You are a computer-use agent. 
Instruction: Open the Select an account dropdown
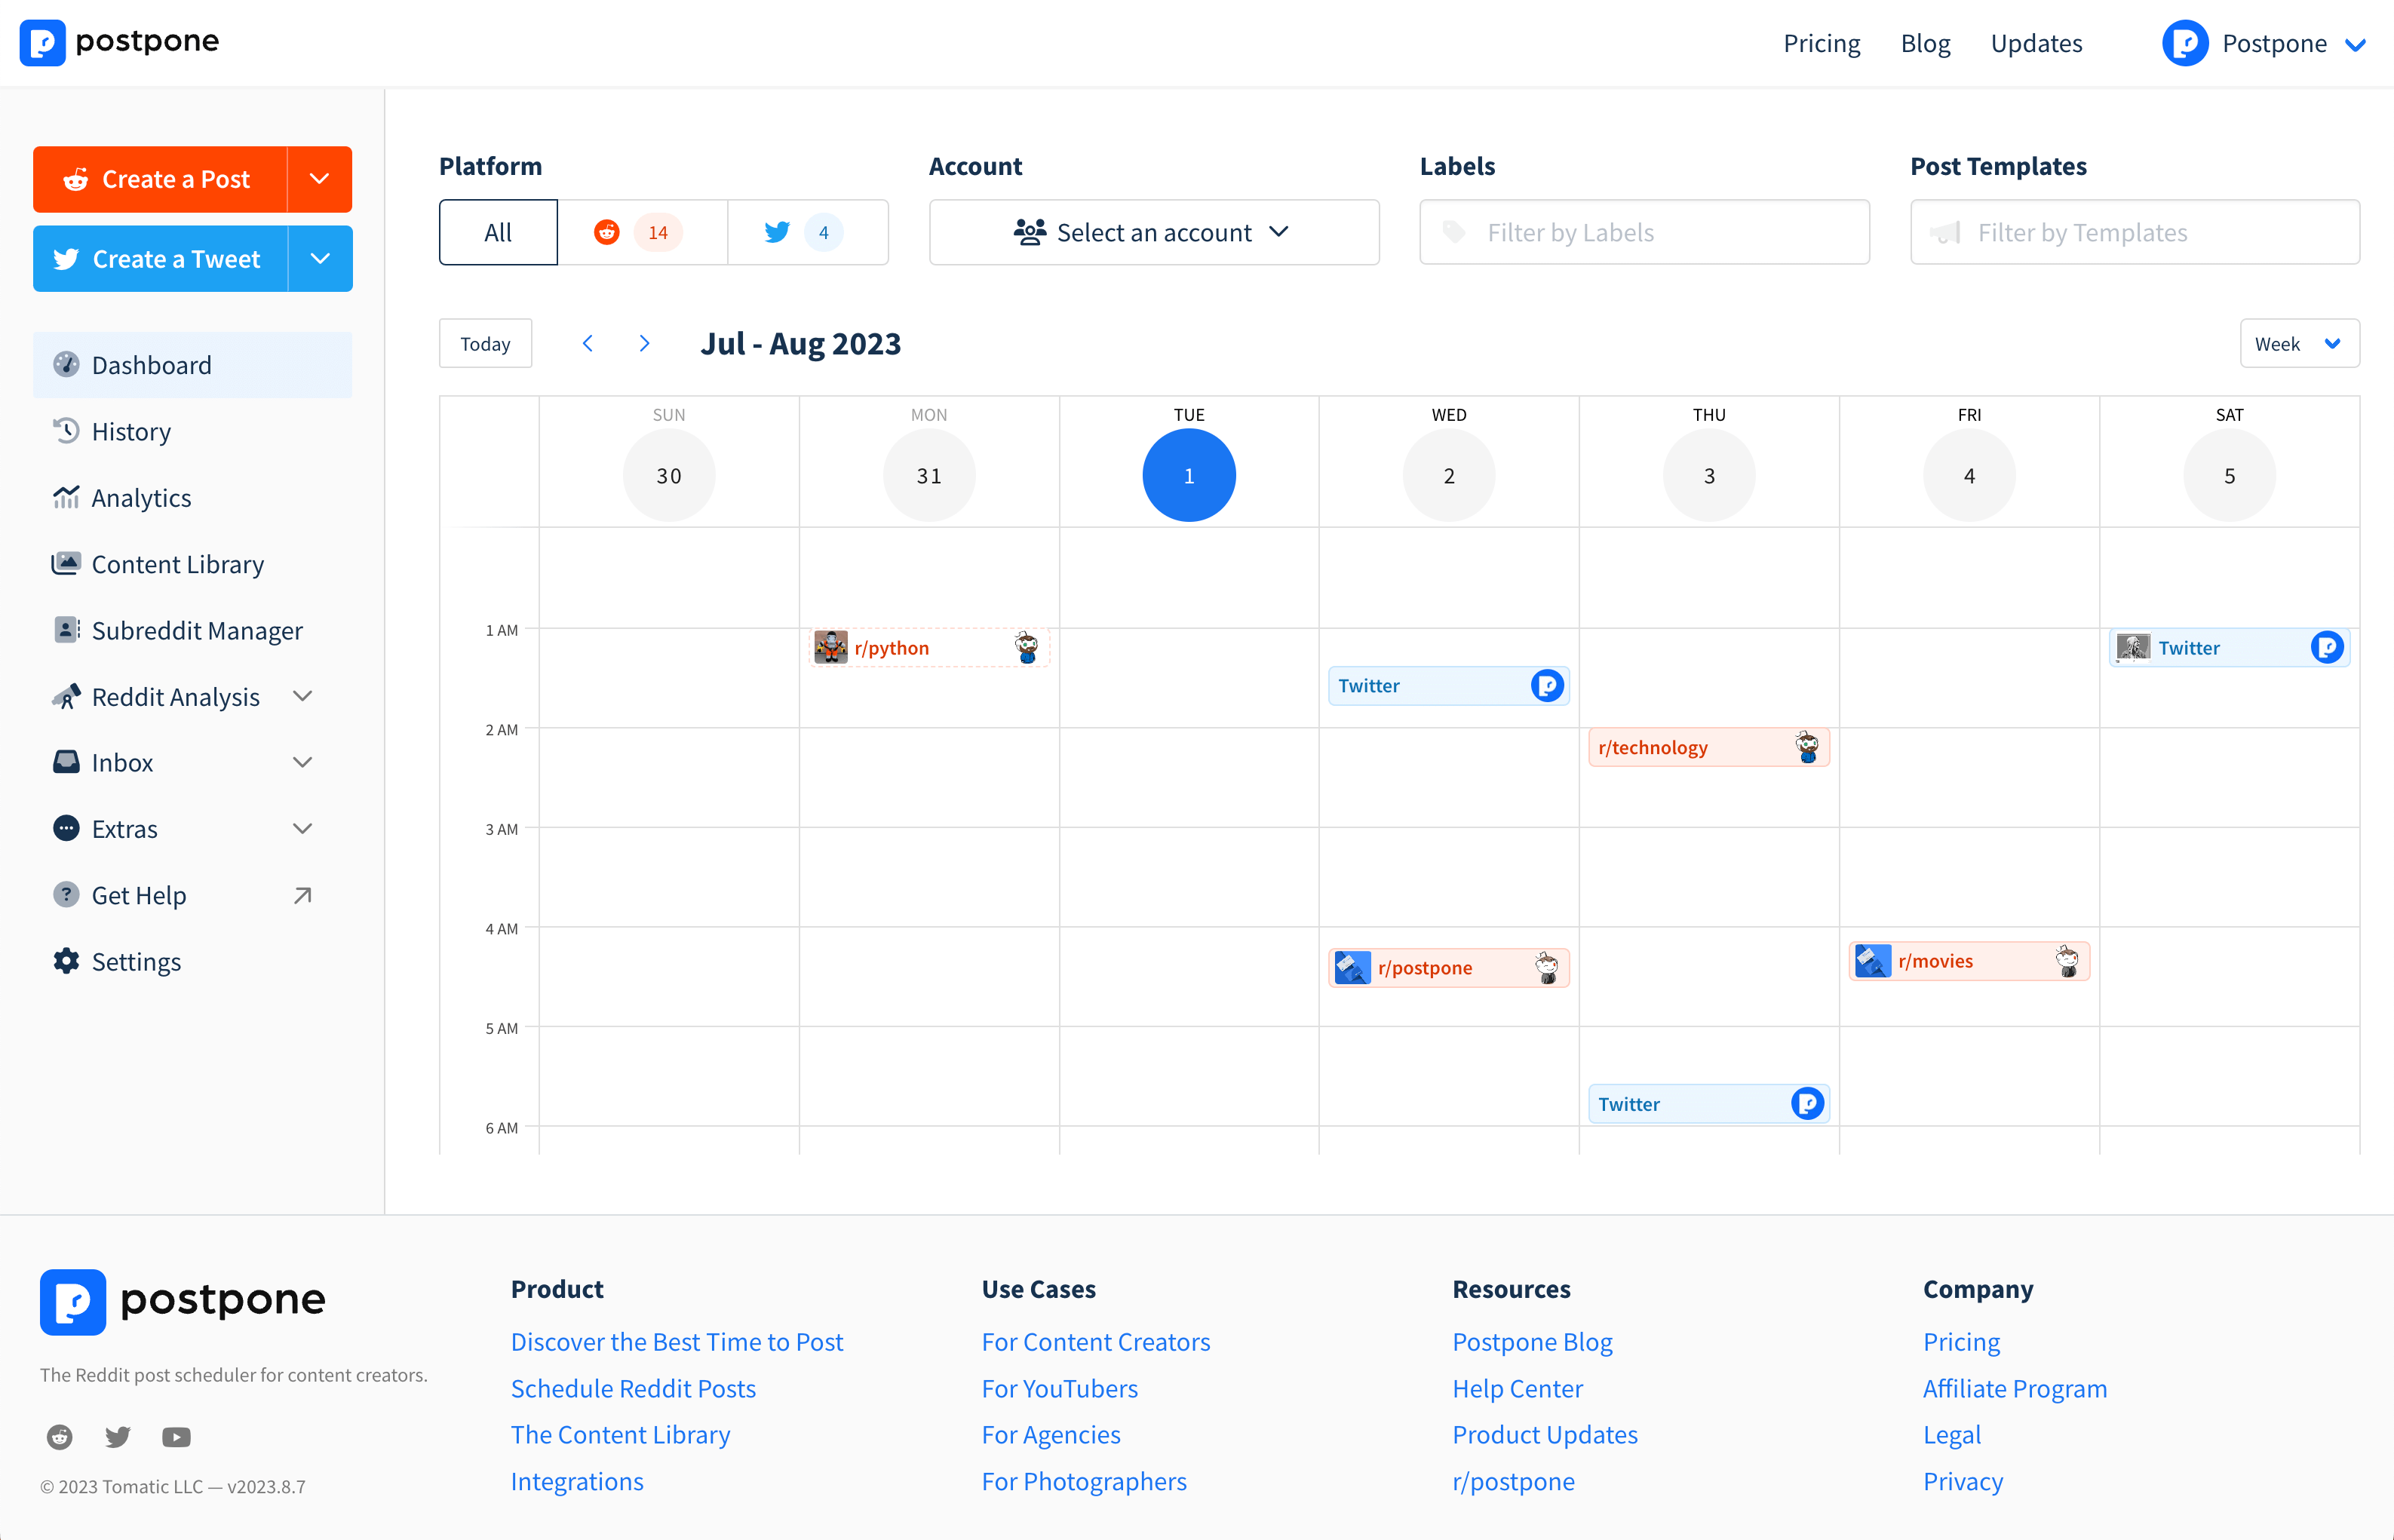1154,232
